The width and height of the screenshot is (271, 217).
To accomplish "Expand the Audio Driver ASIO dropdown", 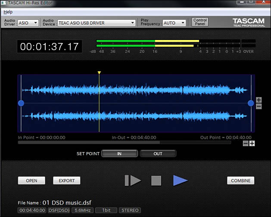I will pyautogui.click(x=28, y=23).
